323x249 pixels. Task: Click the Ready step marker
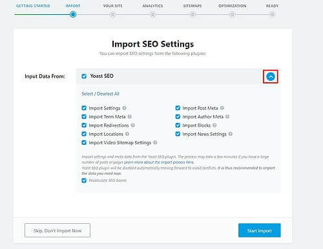272,14
